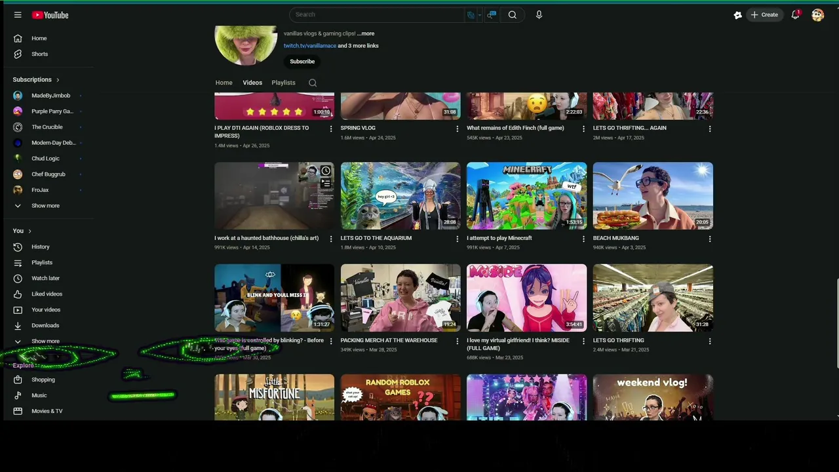Viewport: 839px width, 472px height.
Task: Start voice search with the microphone
Action: [x=539, y=14]
